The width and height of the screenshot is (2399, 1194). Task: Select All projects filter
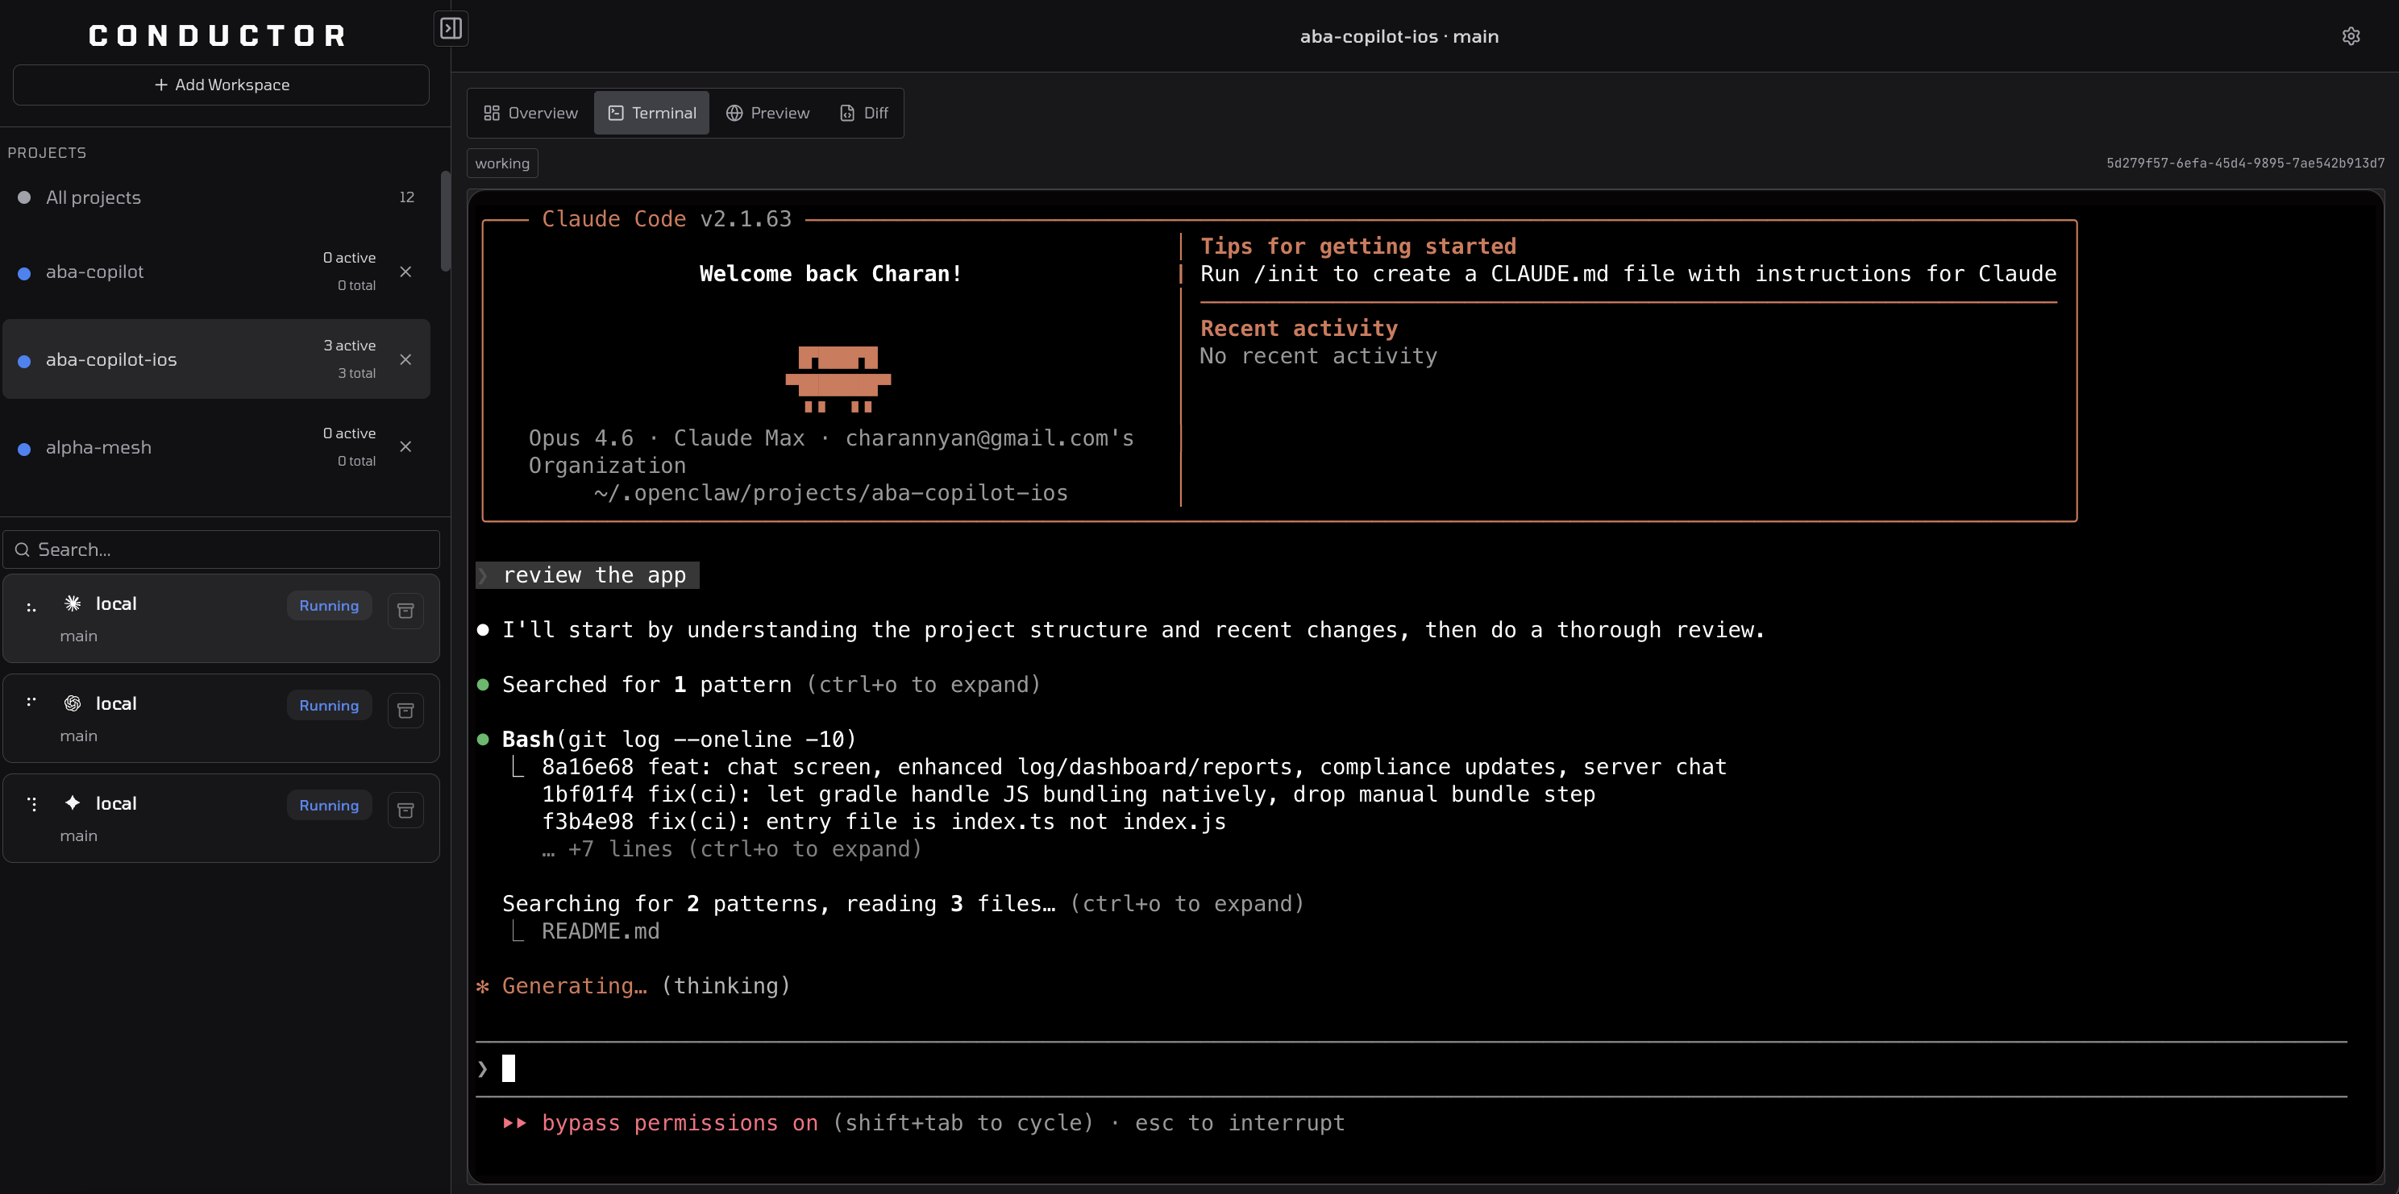[x=94, y=197]
